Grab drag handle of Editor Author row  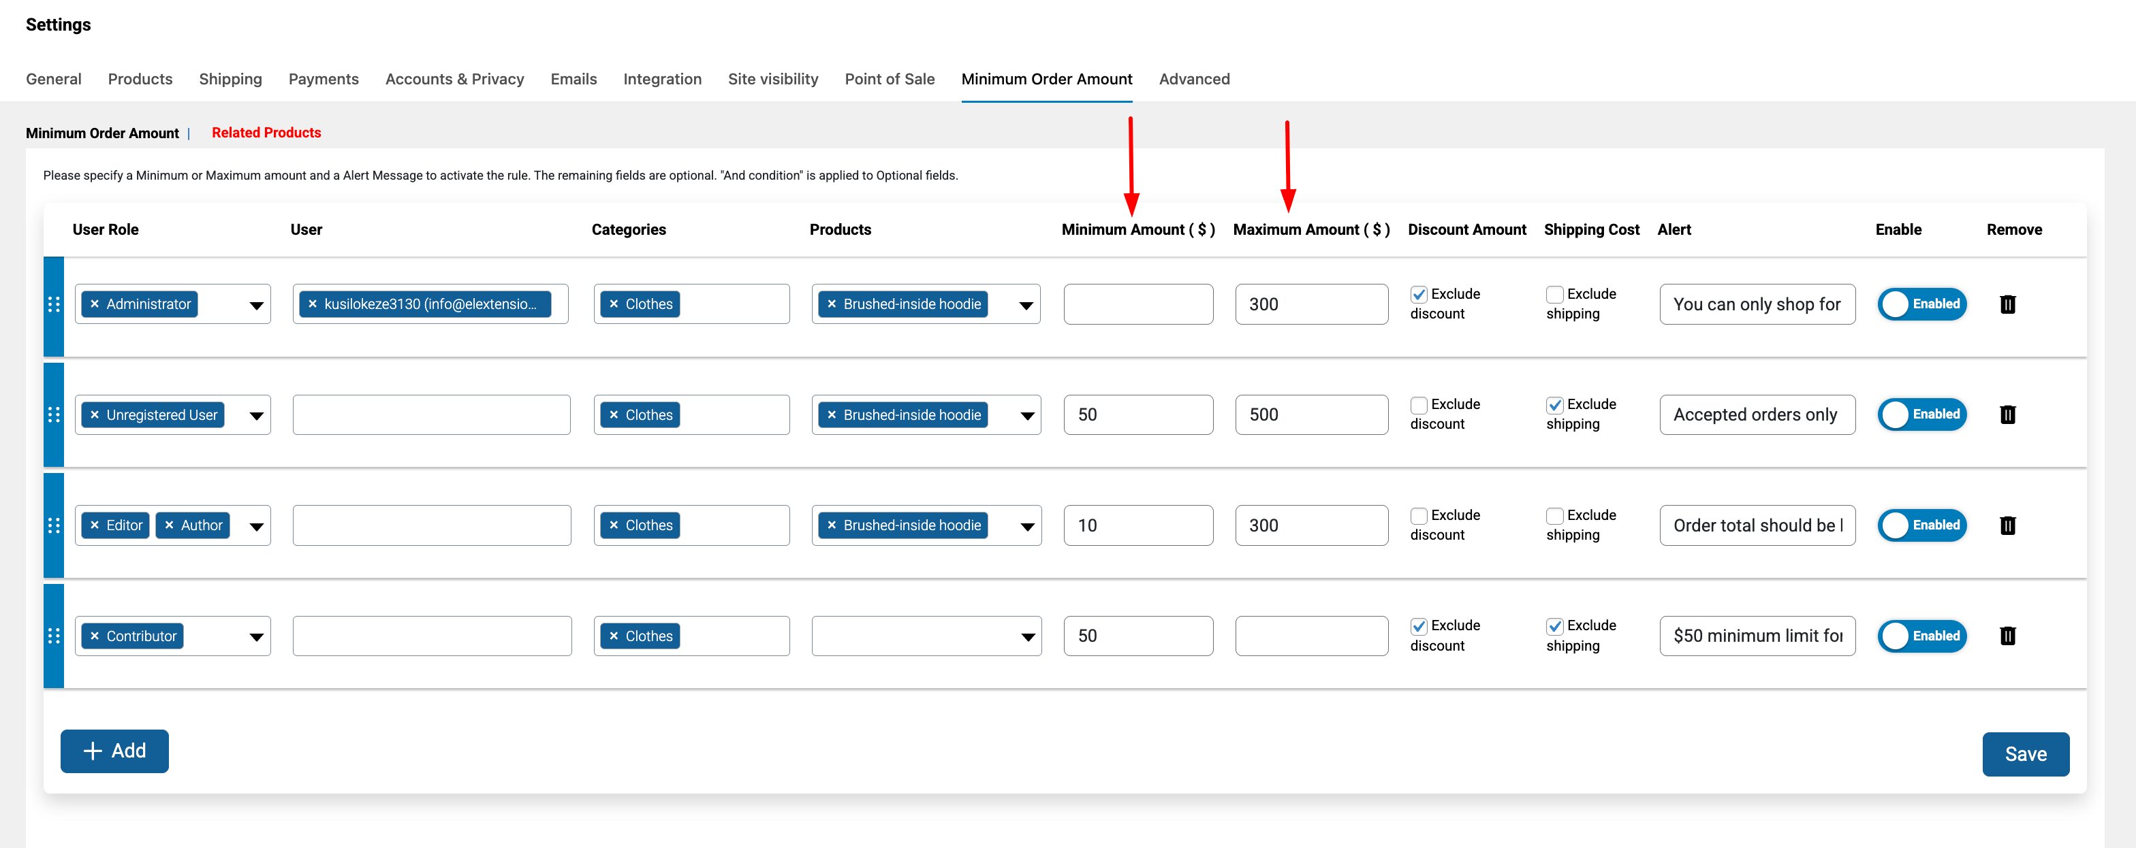54,525
